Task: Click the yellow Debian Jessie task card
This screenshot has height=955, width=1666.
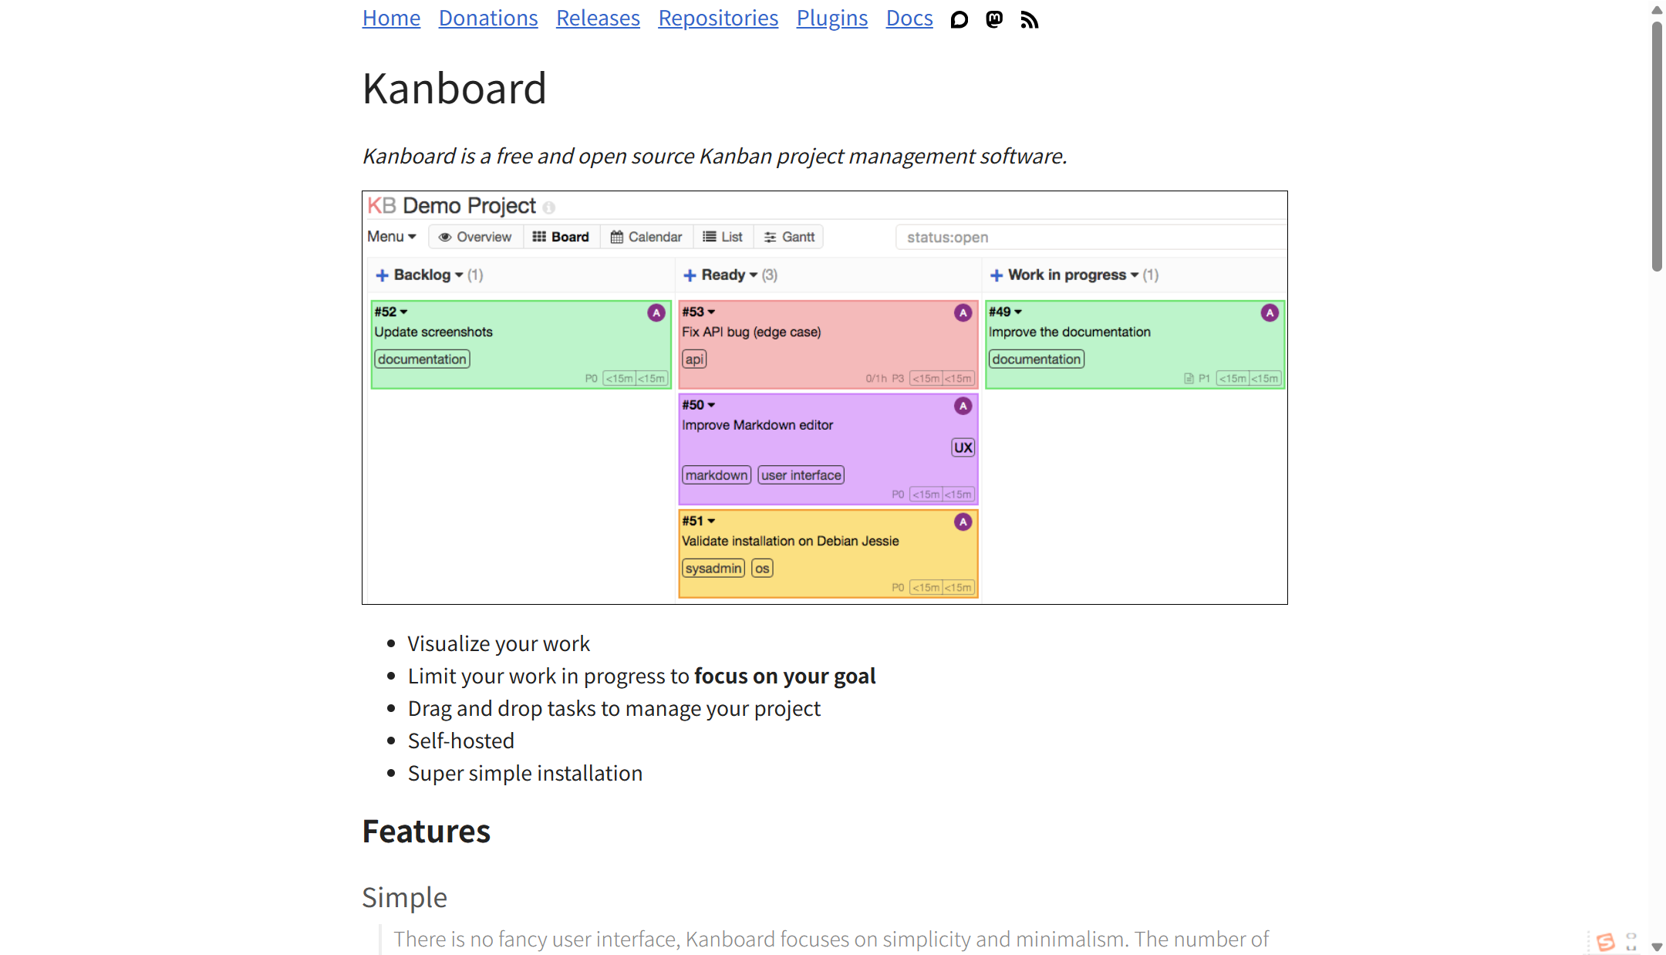Action: [828, 553]
